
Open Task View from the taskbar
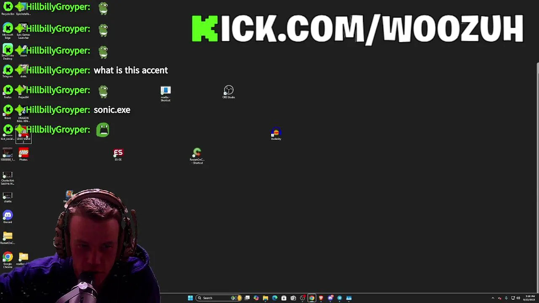247,298
